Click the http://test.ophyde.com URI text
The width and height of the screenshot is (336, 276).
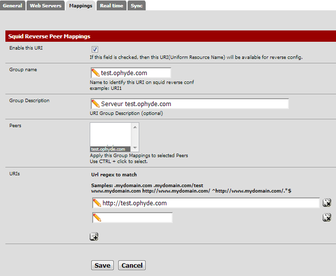tap(134, 203)
